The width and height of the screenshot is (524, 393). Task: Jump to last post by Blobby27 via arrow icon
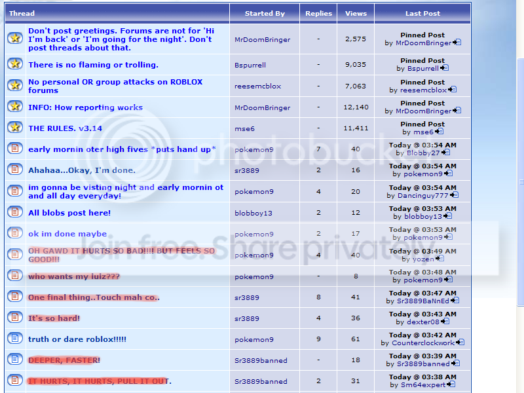tap(446, 153)
